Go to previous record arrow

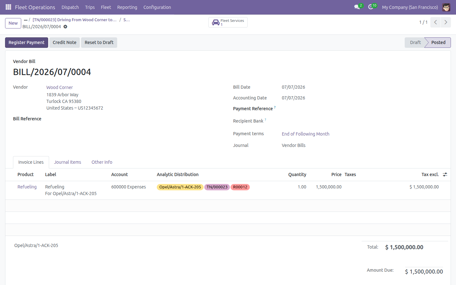(435, 22)
